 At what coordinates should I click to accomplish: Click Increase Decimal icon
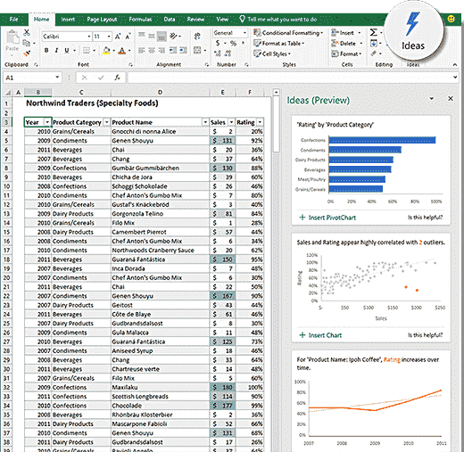(218, 53)
